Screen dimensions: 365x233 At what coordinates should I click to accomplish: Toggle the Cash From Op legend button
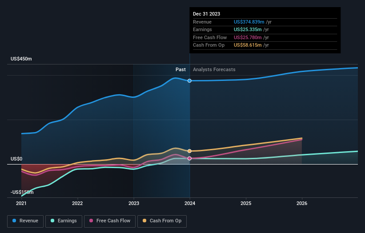coord(162,221)
